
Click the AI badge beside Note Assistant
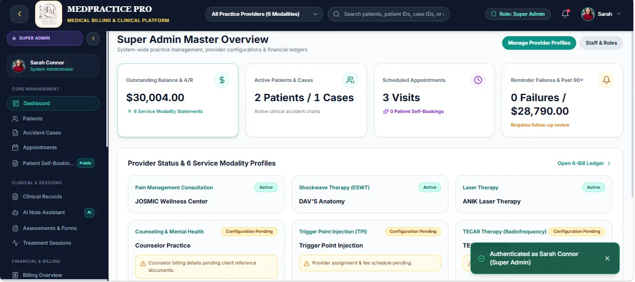click(x=89, y=212)
